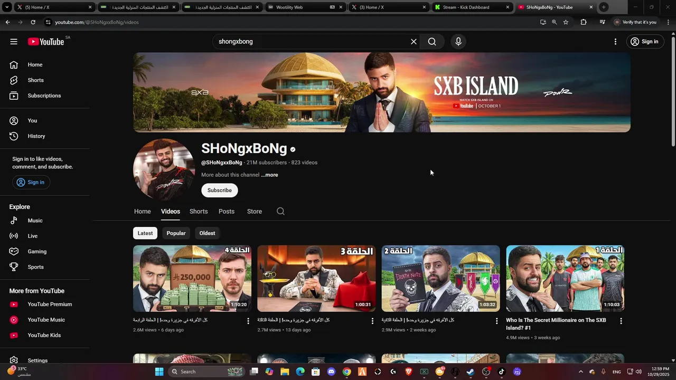Switch to Stream - Kick Dashboard tab
Viewport: 676px width, 380px height.
pyautogui.click(x=472, y=7)
